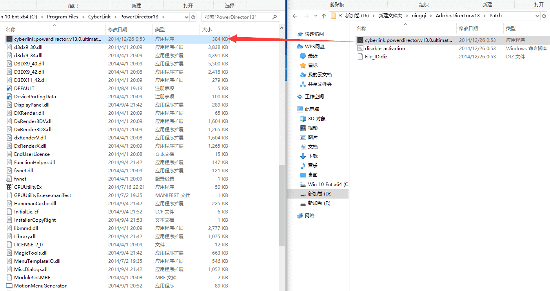The height and width of the screenshot is (291, 550).
Task: Open 共享文件夹 shared folder icon
Action: (303, 84)
